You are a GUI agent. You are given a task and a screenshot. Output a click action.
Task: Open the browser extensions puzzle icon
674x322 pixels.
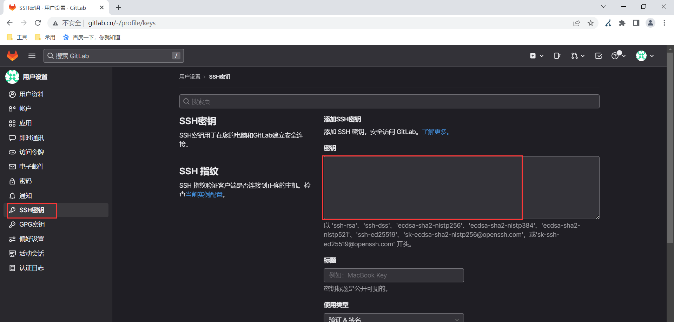[622, 23]
